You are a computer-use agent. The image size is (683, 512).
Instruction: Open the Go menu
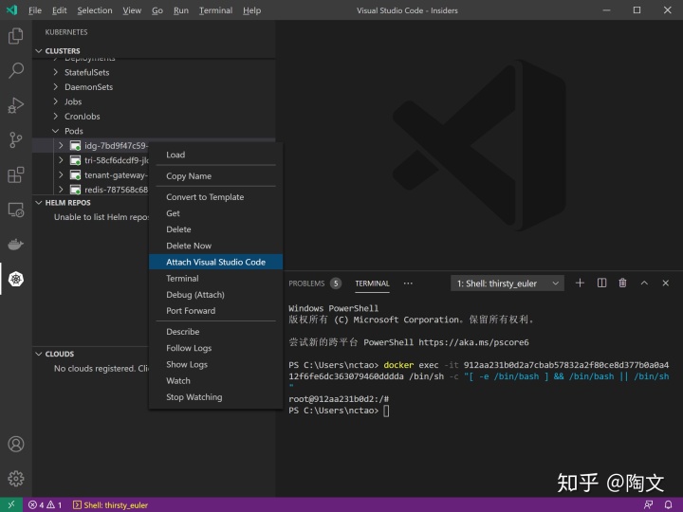[157, 10]
